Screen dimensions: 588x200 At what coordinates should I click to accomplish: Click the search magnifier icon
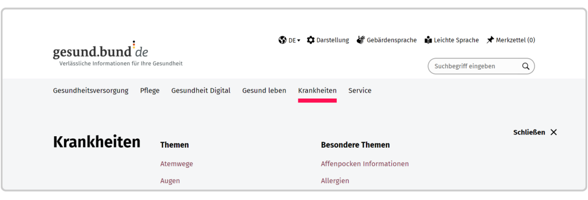coord(526,66)
